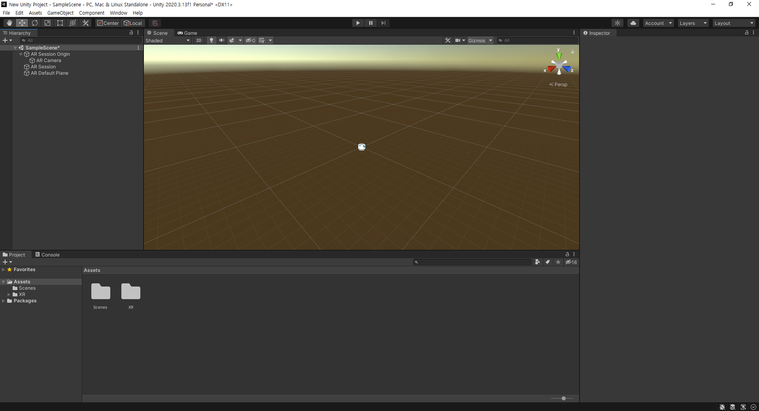Open grid settings dropdown arrow
Viewport: 759px width, 411px height.
[270, 40]
